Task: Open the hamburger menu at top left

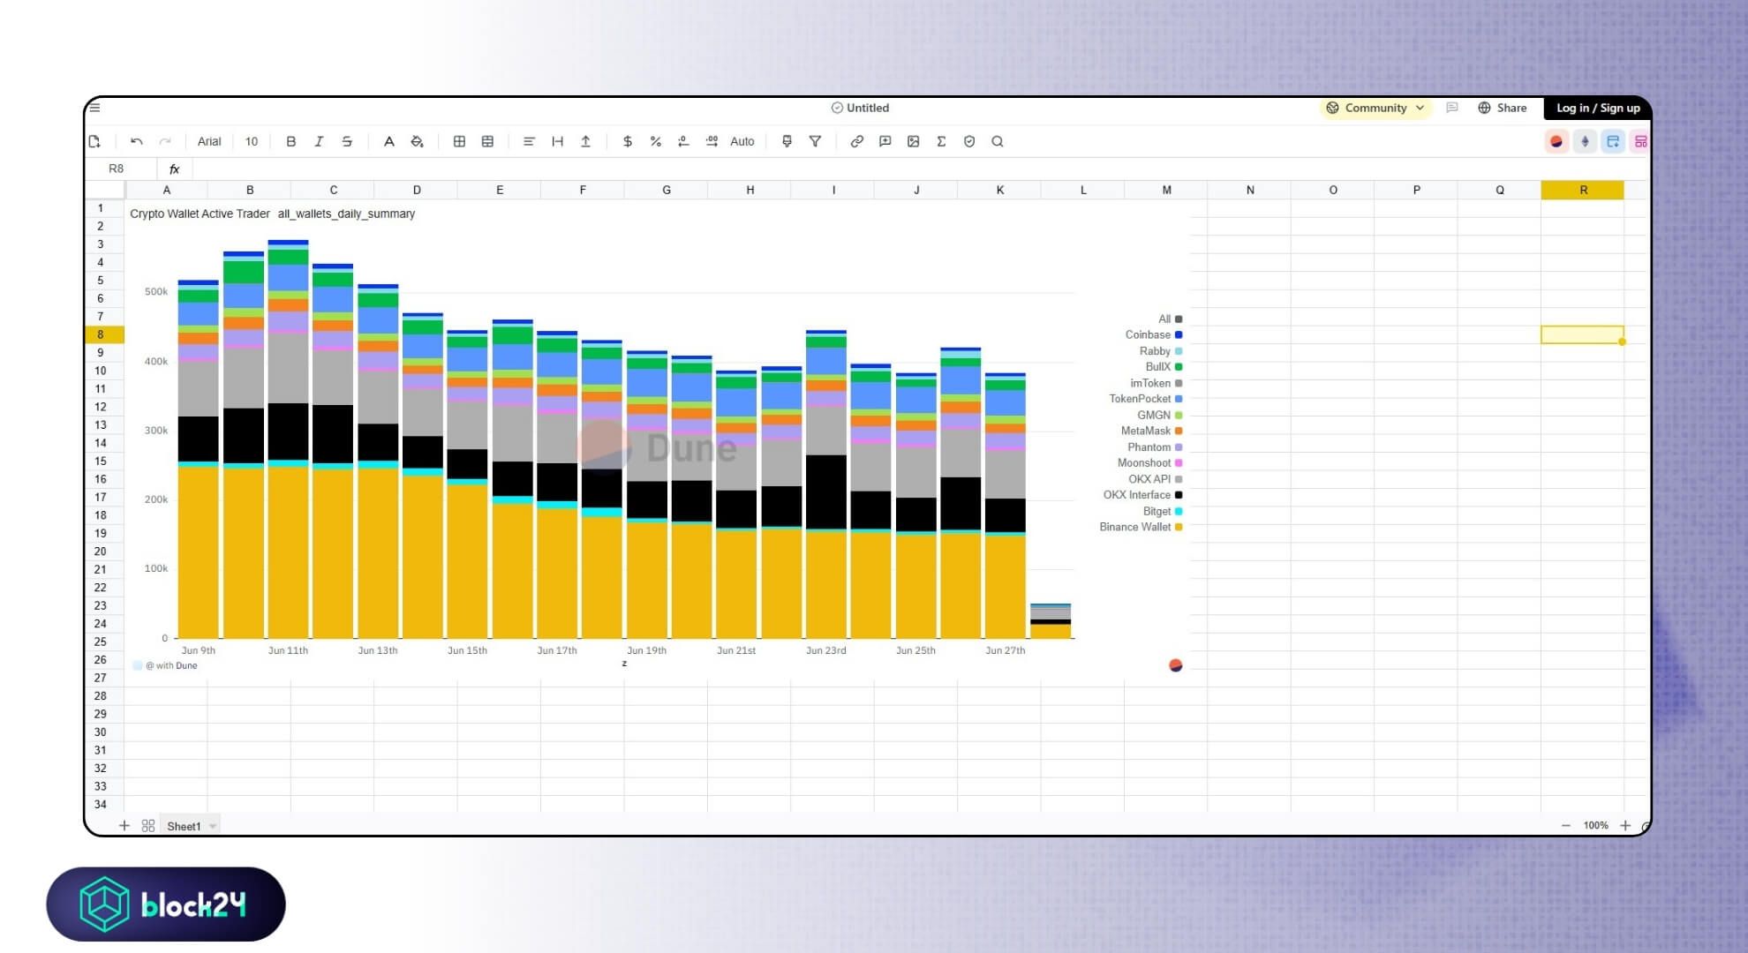Action: (x=95, y=108)
